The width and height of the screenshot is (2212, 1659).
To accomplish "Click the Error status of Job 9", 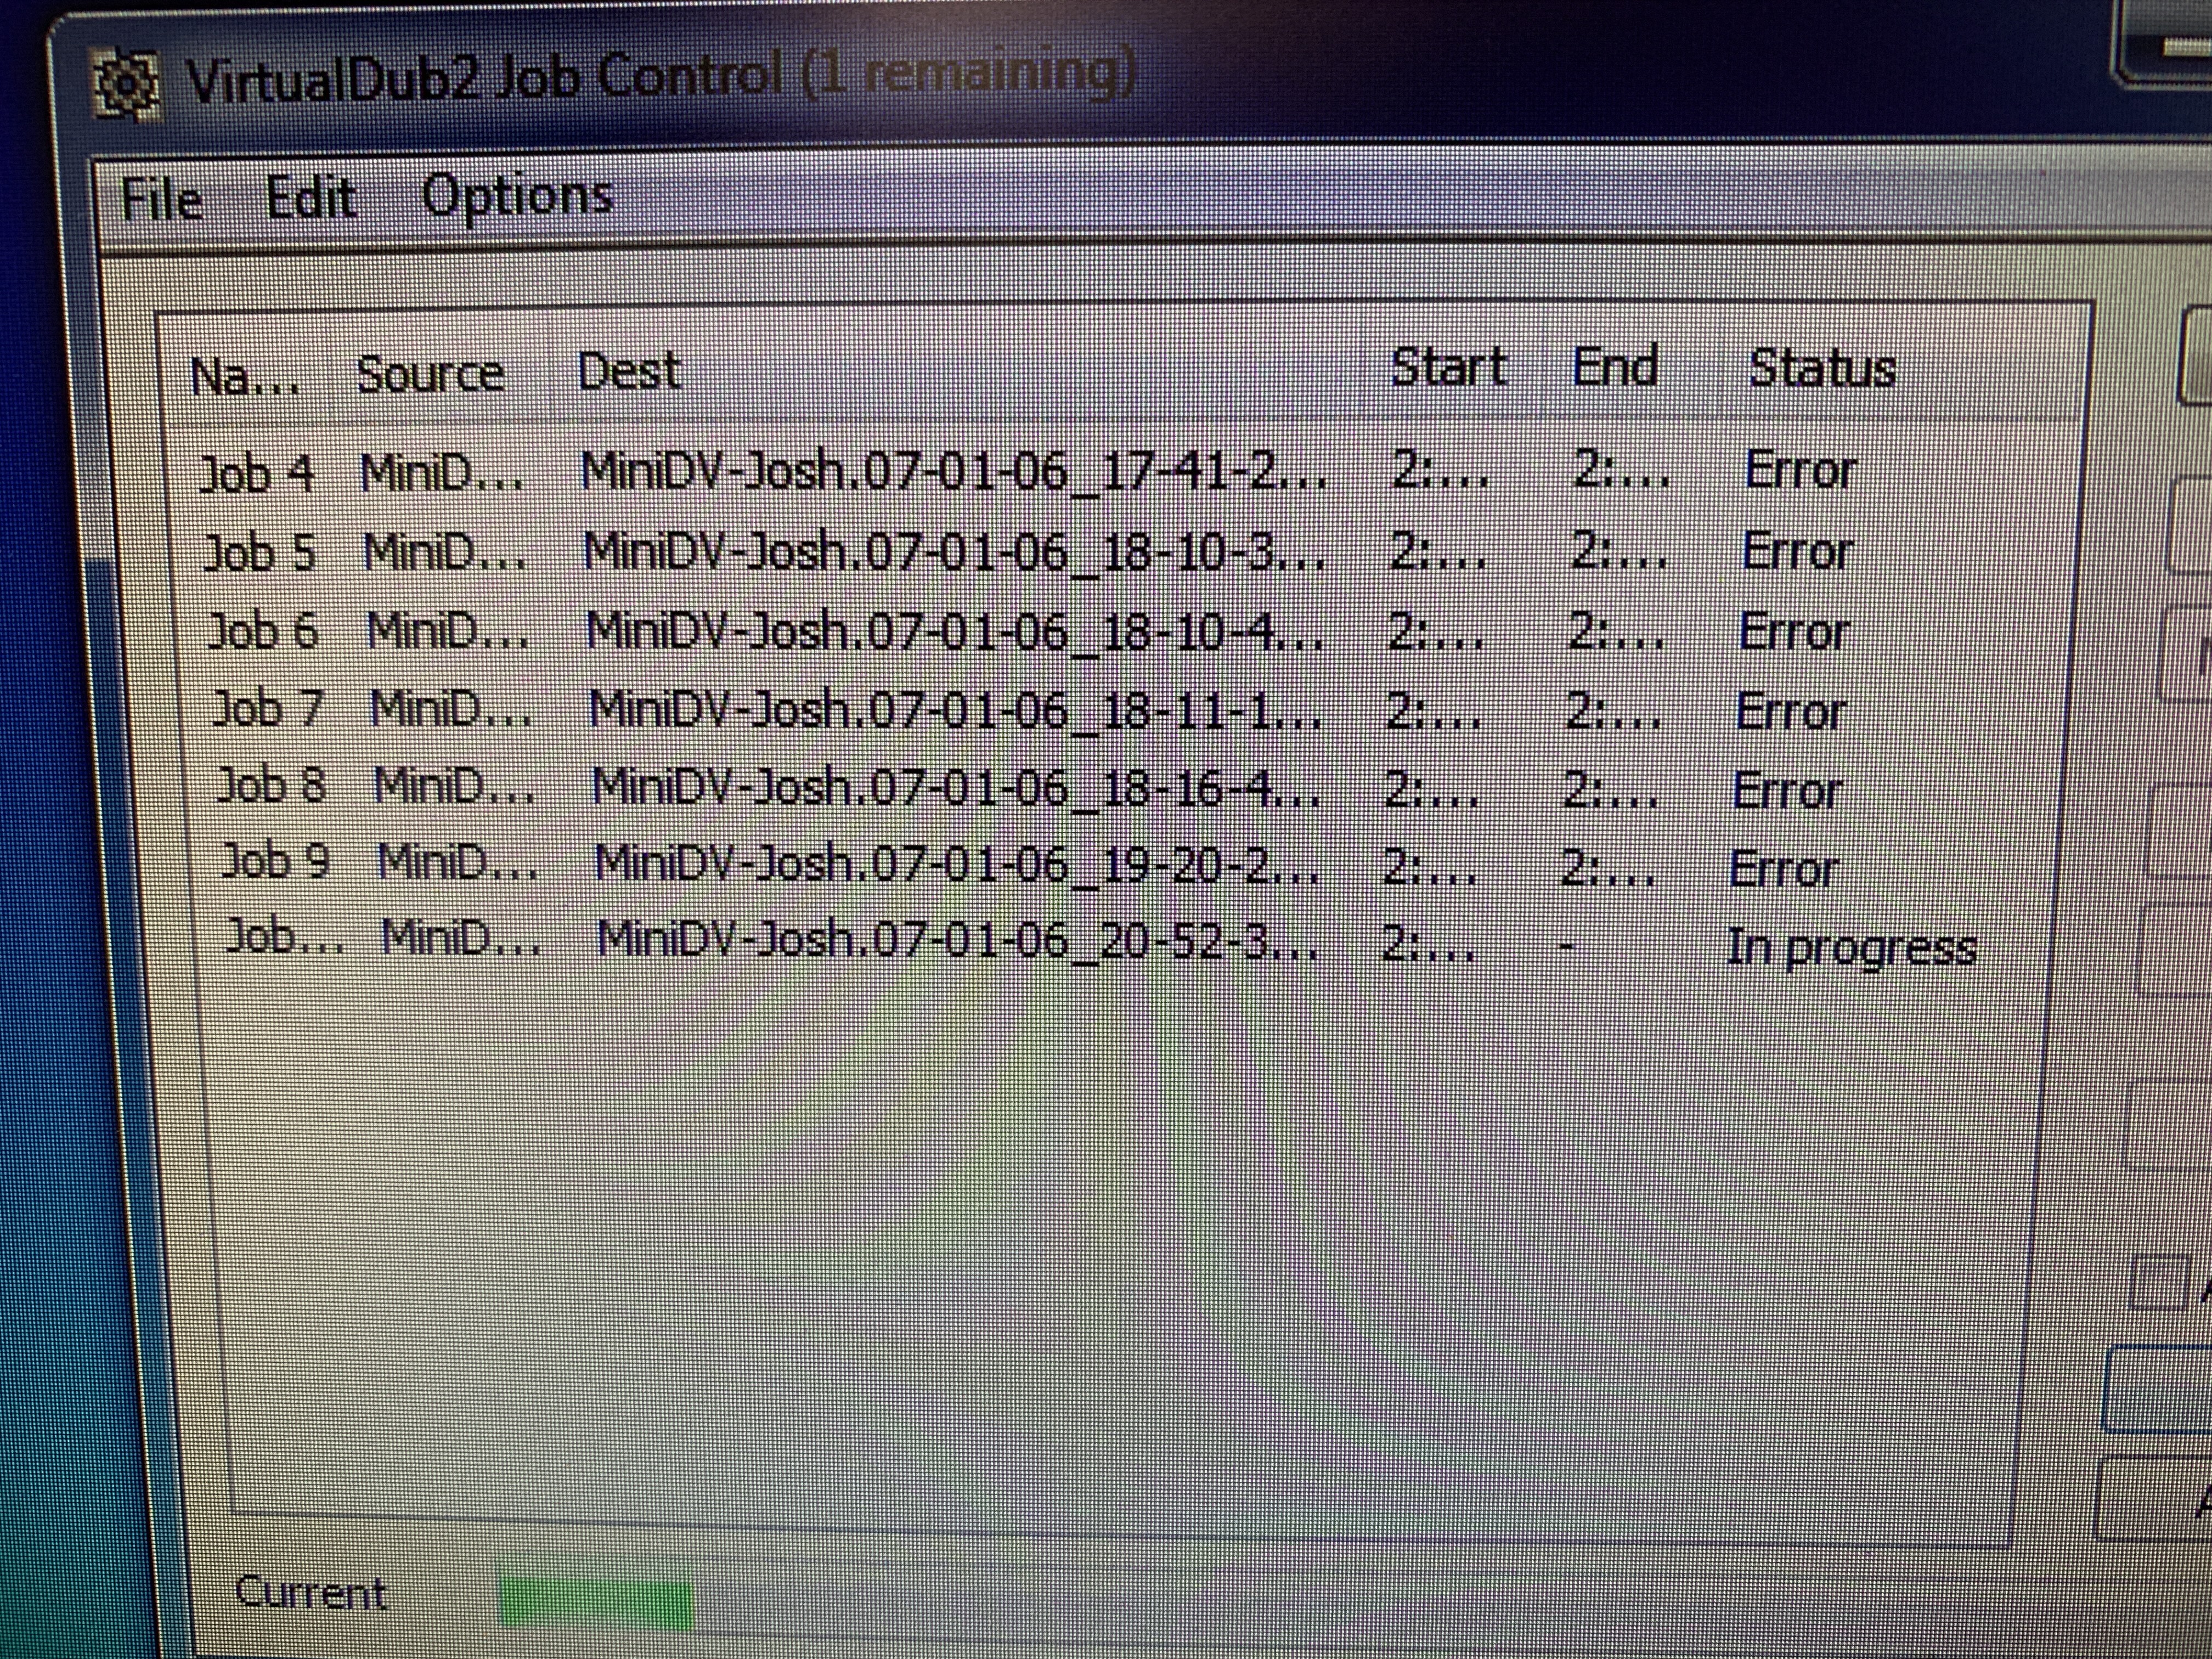I will (1784, 868).
